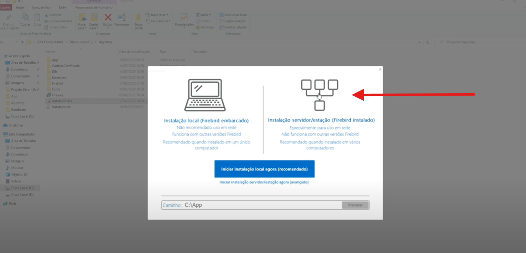Click the Caminho path input field
526x253 pixels.
tap(261, 205)
